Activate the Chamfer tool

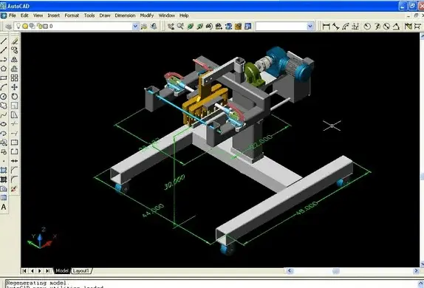pyautogui.click(x=14, y=170)
